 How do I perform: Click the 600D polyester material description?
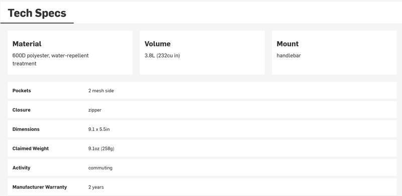51,59
